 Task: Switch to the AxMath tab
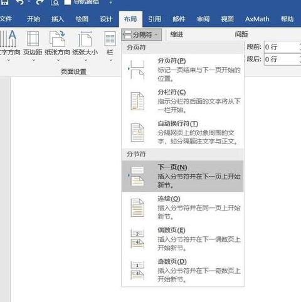257,19
